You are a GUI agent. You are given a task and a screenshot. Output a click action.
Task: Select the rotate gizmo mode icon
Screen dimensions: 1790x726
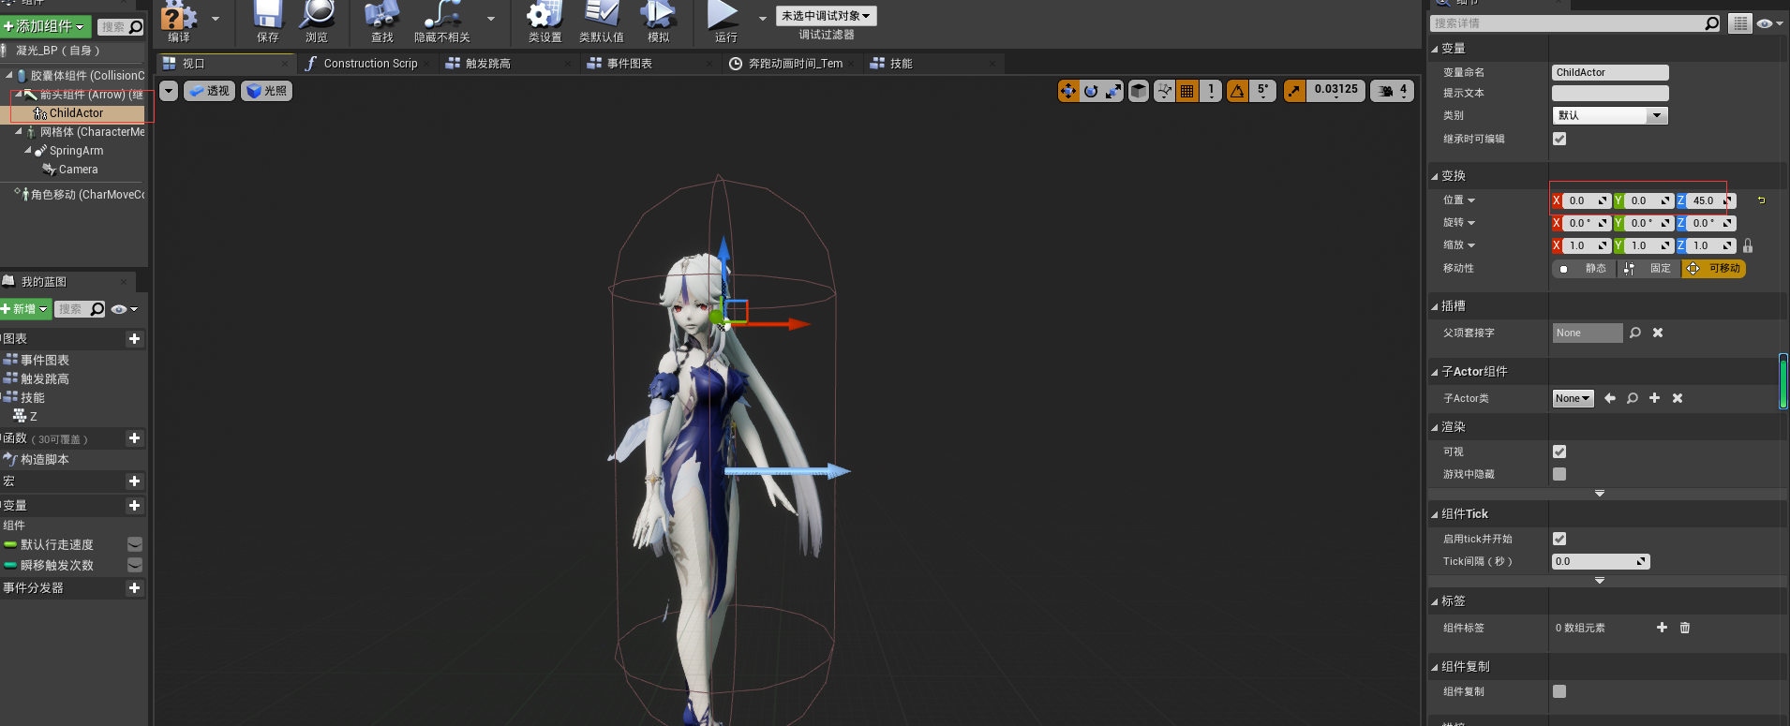tap(1091, 91)
